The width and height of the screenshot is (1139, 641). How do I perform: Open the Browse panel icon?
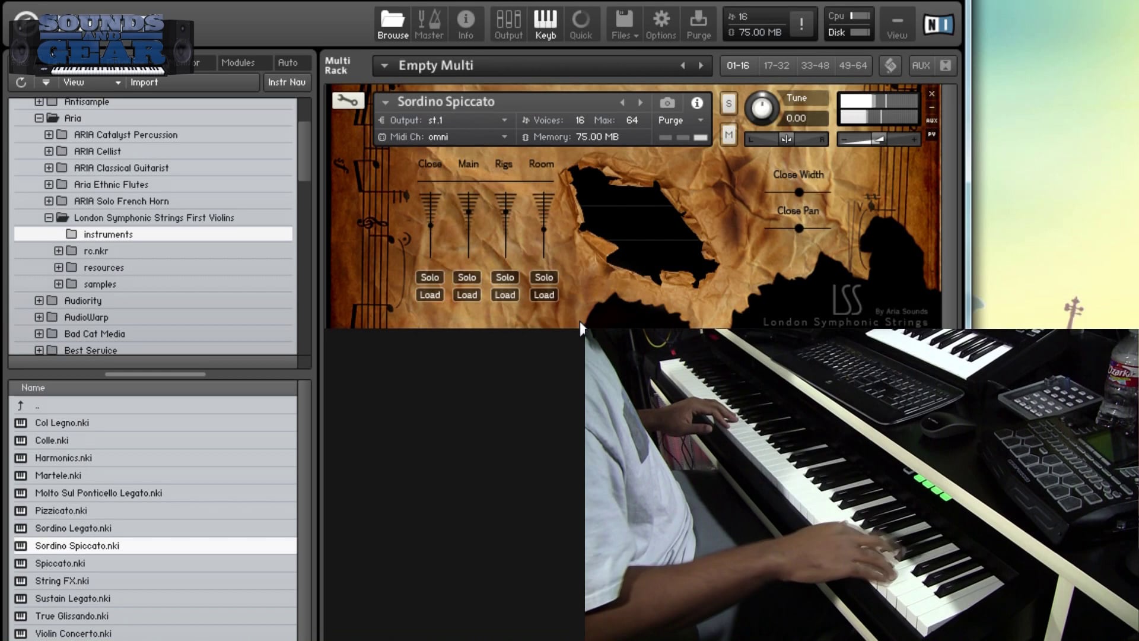[393, 24]
